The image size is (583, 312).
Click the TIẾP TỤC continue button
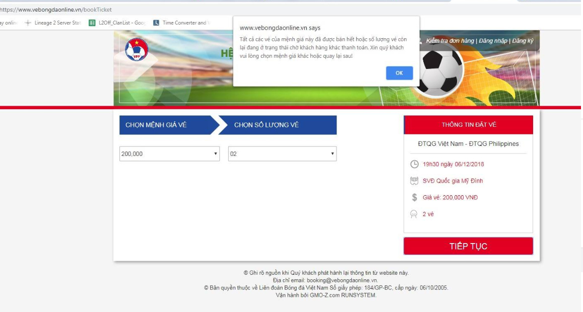pos(468,246)
